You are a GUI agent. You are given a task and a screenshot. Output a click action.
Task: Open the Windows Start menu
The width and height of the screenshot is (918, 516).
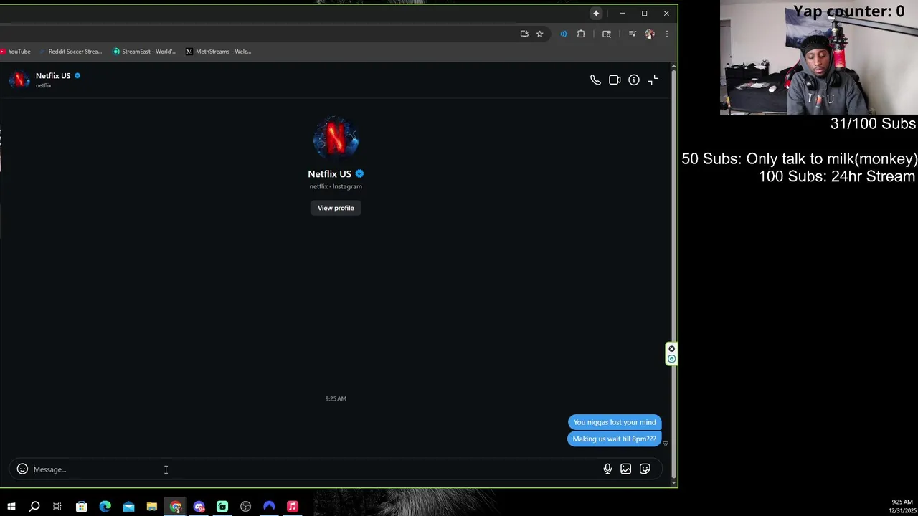[x=11, y=507]
